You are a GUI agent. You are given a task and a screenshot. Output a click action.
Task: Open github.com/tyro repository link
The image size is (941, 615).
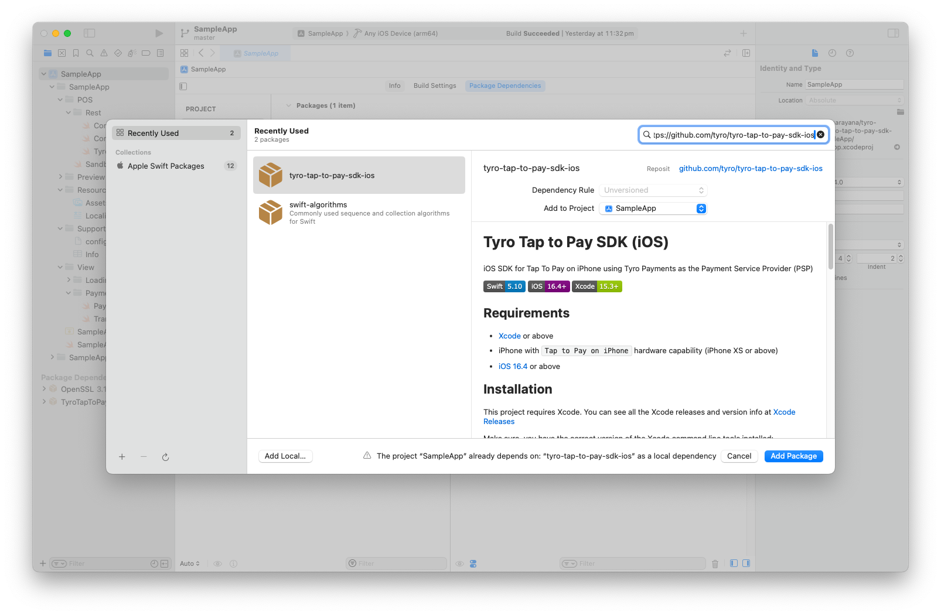750,168
